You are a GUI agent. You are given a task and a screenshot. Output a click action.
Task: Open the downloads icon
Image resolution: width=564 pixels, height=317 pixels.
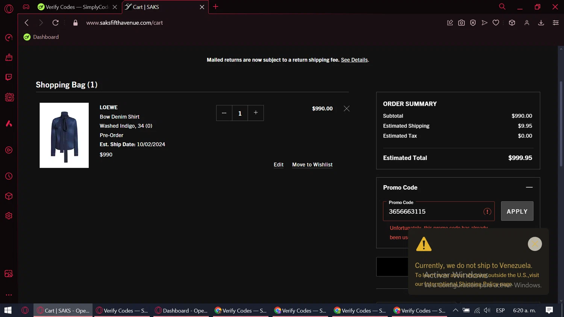click(541, 23)
